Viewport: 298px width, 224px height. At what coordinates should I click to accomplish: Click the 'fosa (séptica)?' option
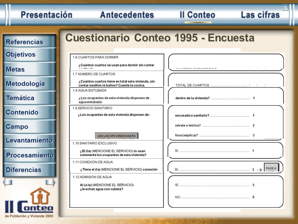pyautogui.click(x=215, y=135)
